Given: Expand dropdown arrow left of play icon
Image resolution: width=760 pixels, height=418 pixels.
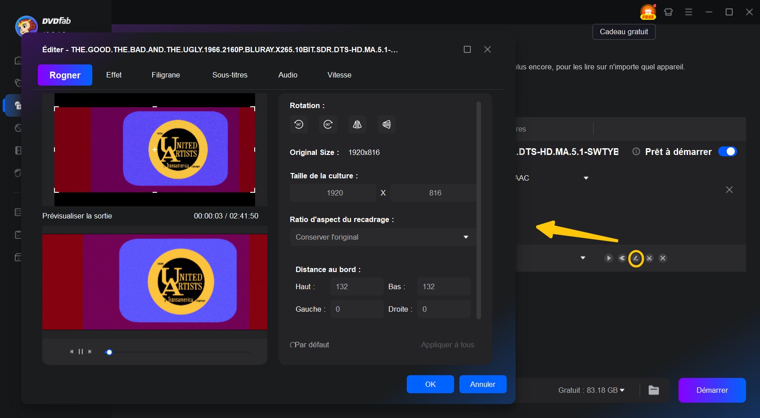Looking at the screenshot, I should point(583,258).
